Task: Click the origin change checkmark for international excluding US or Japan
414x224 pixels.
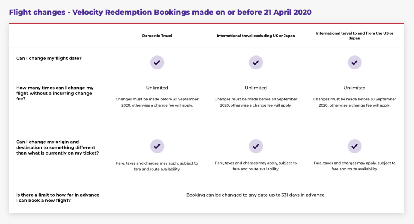Action: (x=256, y=146)
